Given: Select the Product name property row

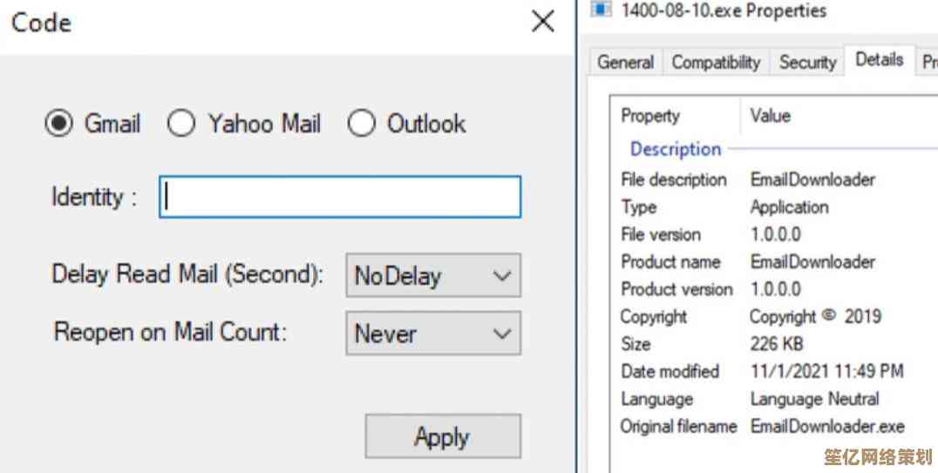Looking at the screenshot, I should (670, 261).
